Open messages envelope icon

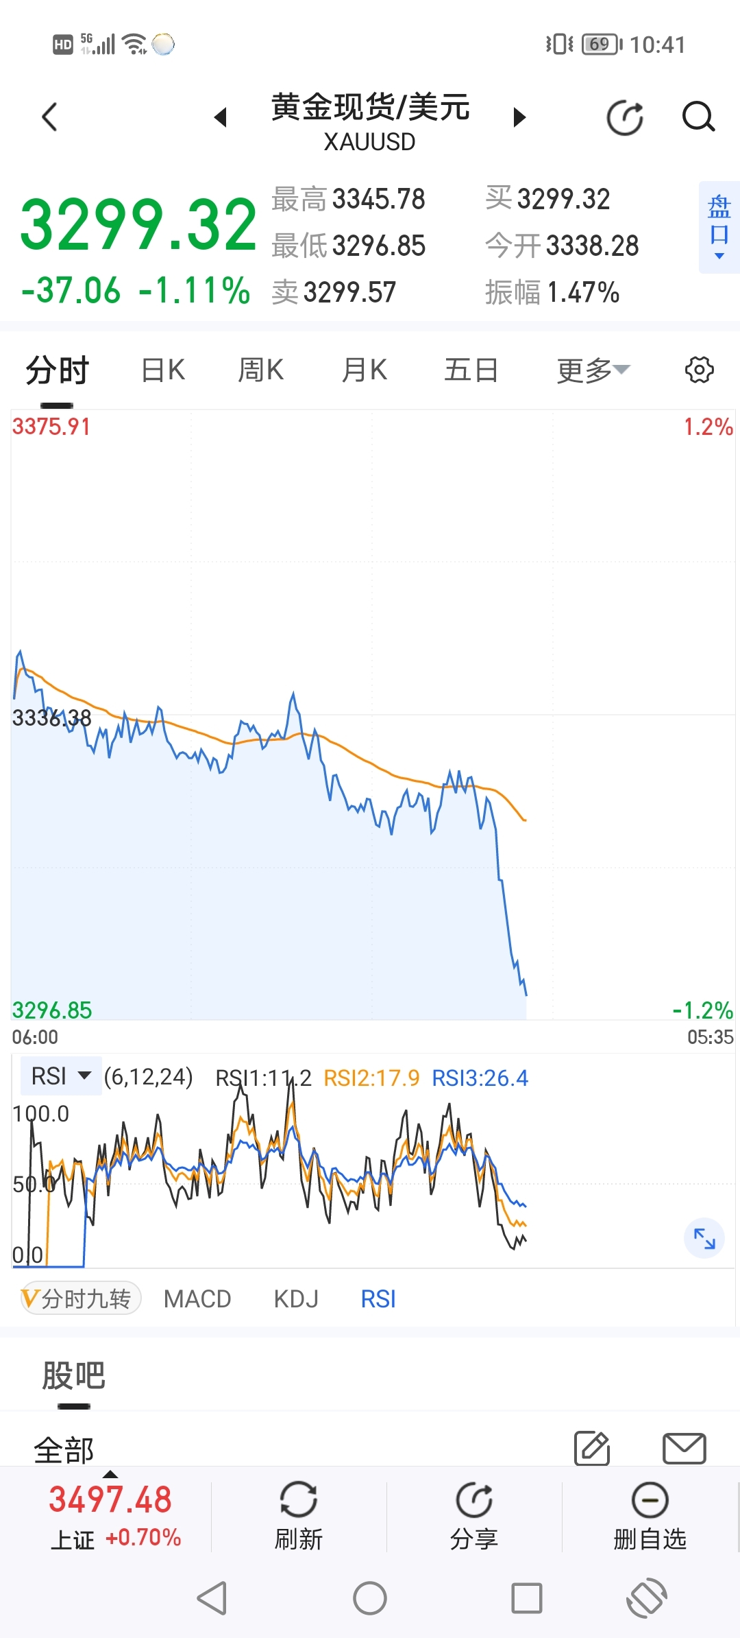(684, 1448)
